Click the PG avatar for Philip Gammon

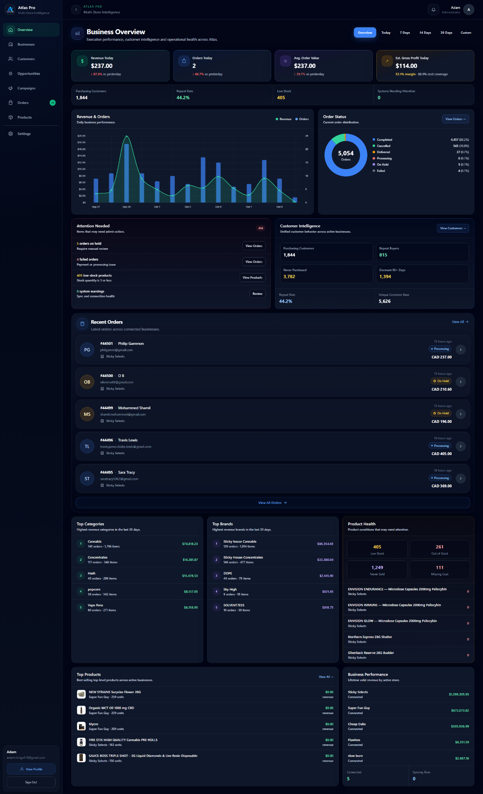coord(87,350)
